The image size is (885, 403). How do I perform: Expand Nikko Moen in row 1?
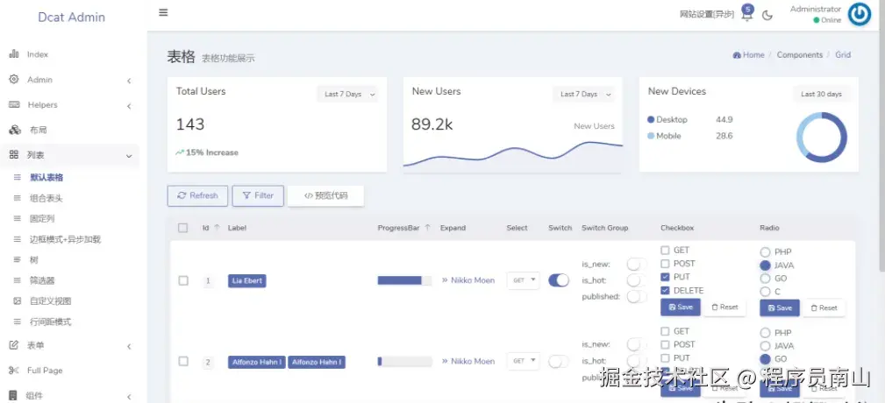tap(467, 280)
